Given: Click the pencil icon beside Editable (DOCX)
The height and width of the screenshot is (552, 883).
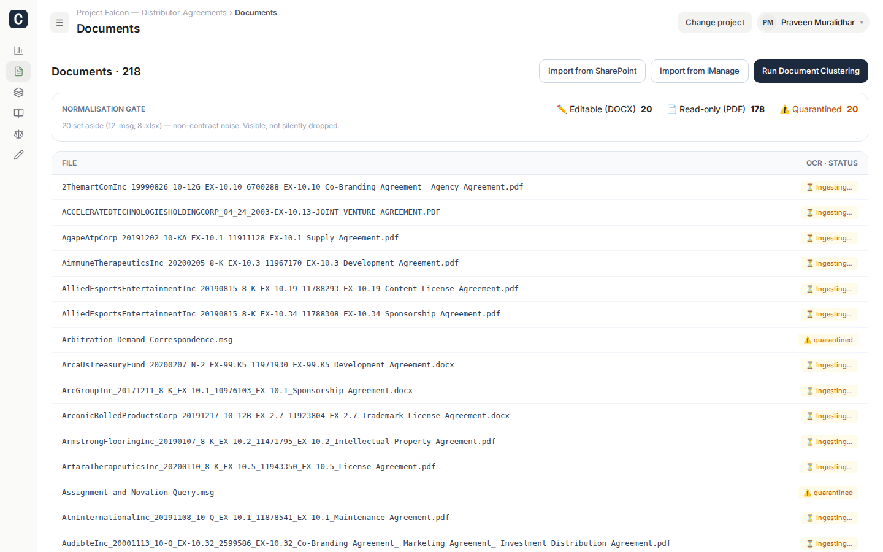Looking at the screenshot, I should coord(562,109).
